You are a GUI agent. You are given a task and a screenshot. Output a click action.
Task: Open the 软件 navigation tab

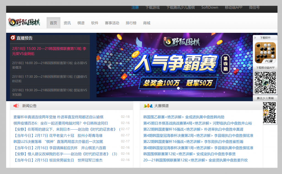[95, 23]
